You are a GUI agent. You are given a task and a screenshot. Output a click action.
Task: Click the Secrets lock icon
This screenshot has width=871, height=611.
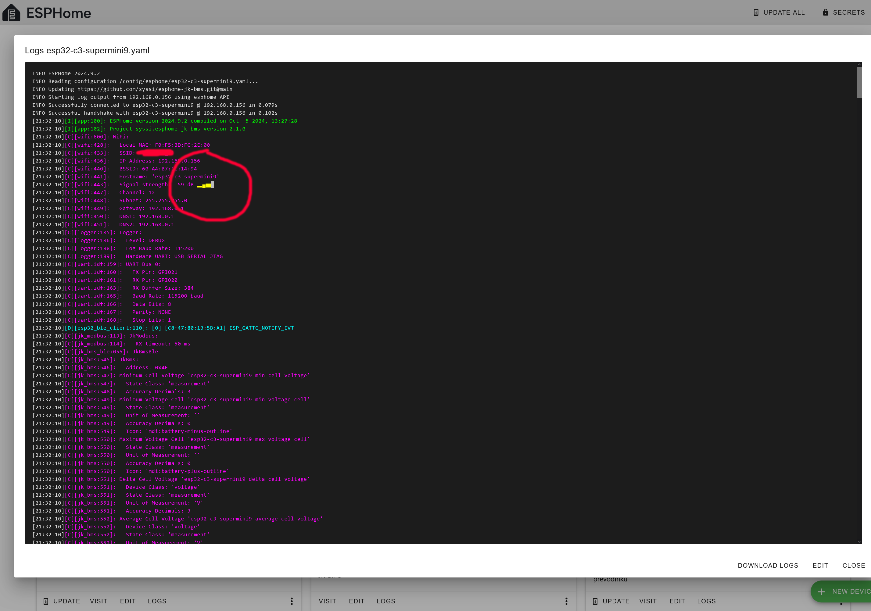[x=826, y=13]
